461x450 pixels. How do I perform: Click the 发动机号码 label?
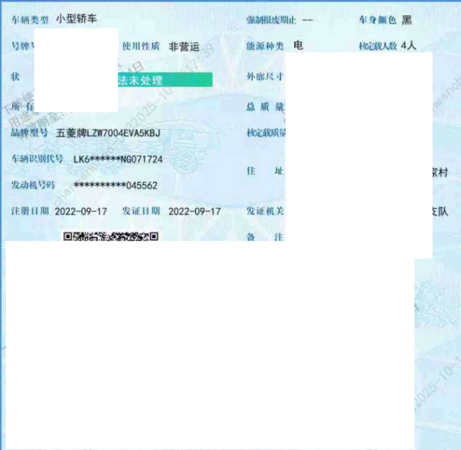click(32, 185)
